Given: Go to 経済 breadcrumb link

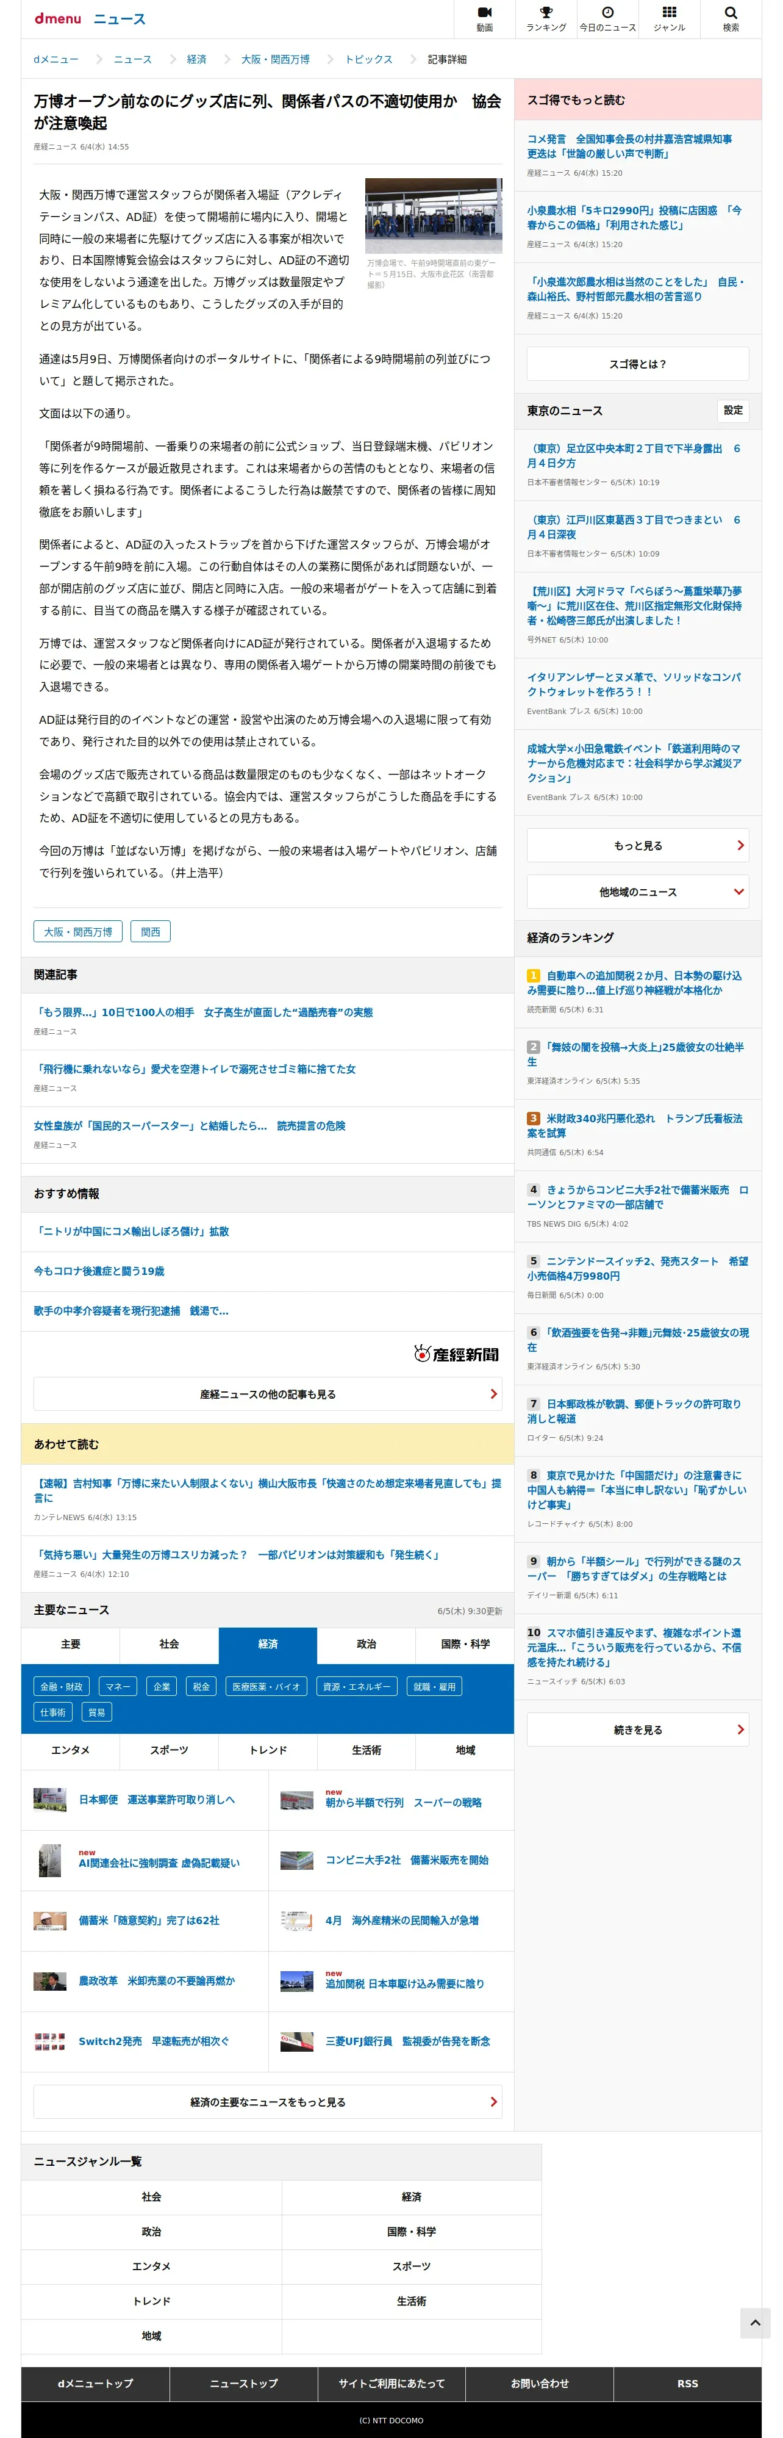Looking at the screenshot, I should [197, 60].
